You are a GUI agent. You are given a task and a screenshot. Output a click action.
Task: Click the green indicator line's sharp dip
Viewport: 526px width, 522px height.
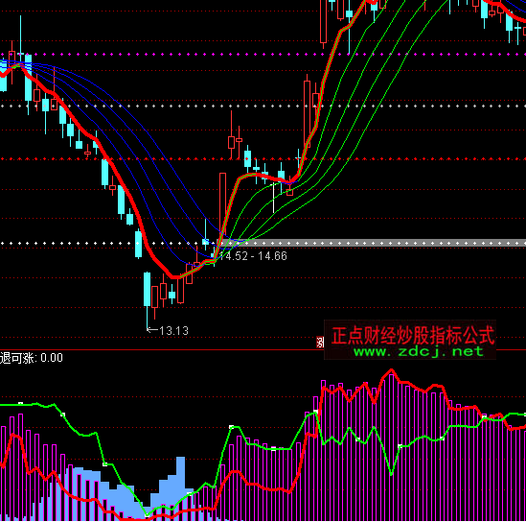pyautogui.click(x=391, y=474)
